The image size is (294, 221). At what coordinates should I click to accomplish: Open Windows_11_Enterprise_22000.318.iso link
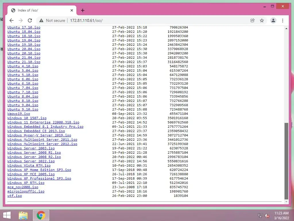[x=43, y=122]
